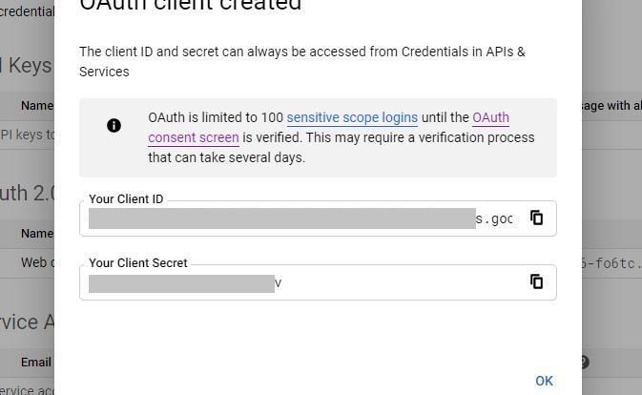Copy the Client Secret to clipboard
The height and width of the screenshot is (395, 642).
(536, 281)
